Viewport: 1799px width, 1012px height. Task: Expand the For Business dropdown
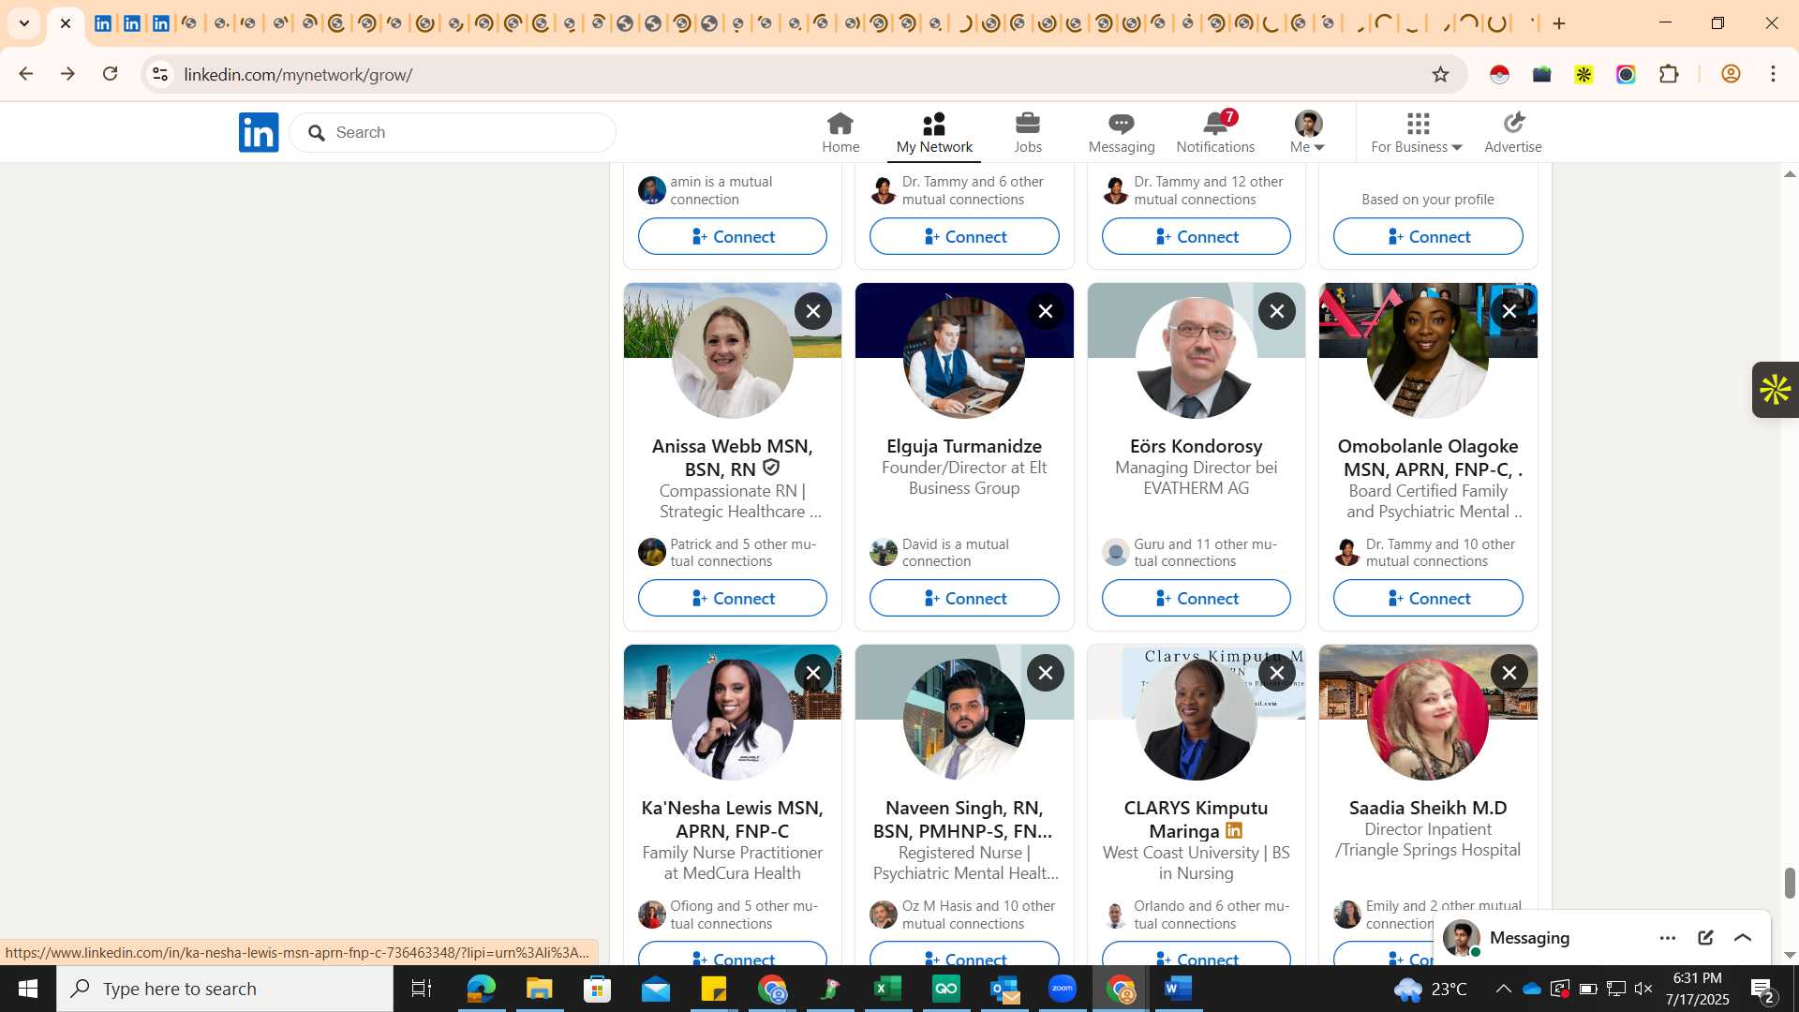point(1417,132)
